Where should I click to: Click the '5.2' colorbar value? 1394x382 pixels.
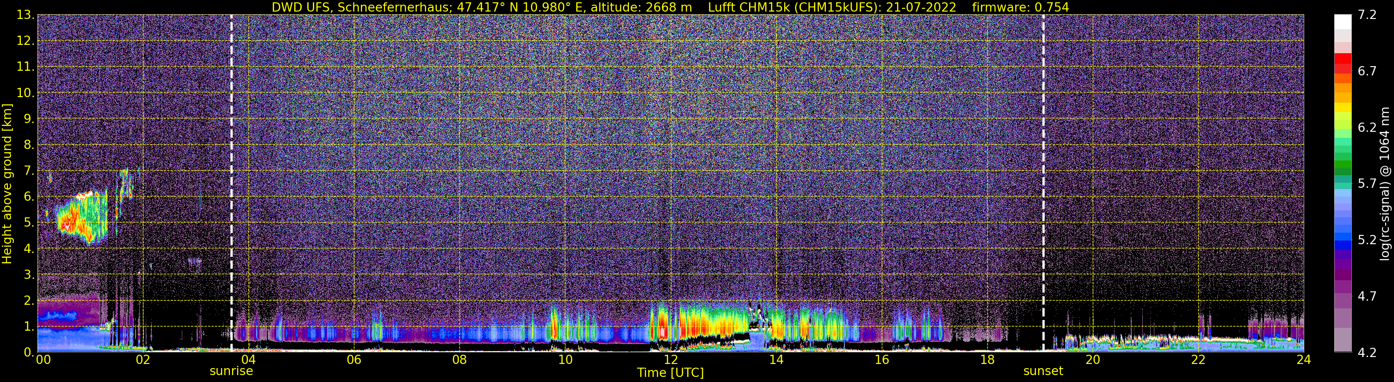coord(1367,240)
